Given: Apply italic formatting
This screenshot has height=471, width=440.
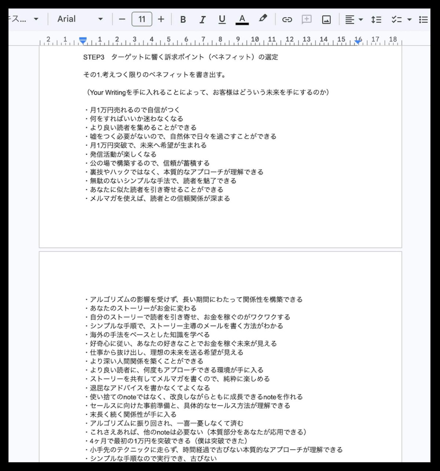Looking at the screenshot, I should [202, 19].
